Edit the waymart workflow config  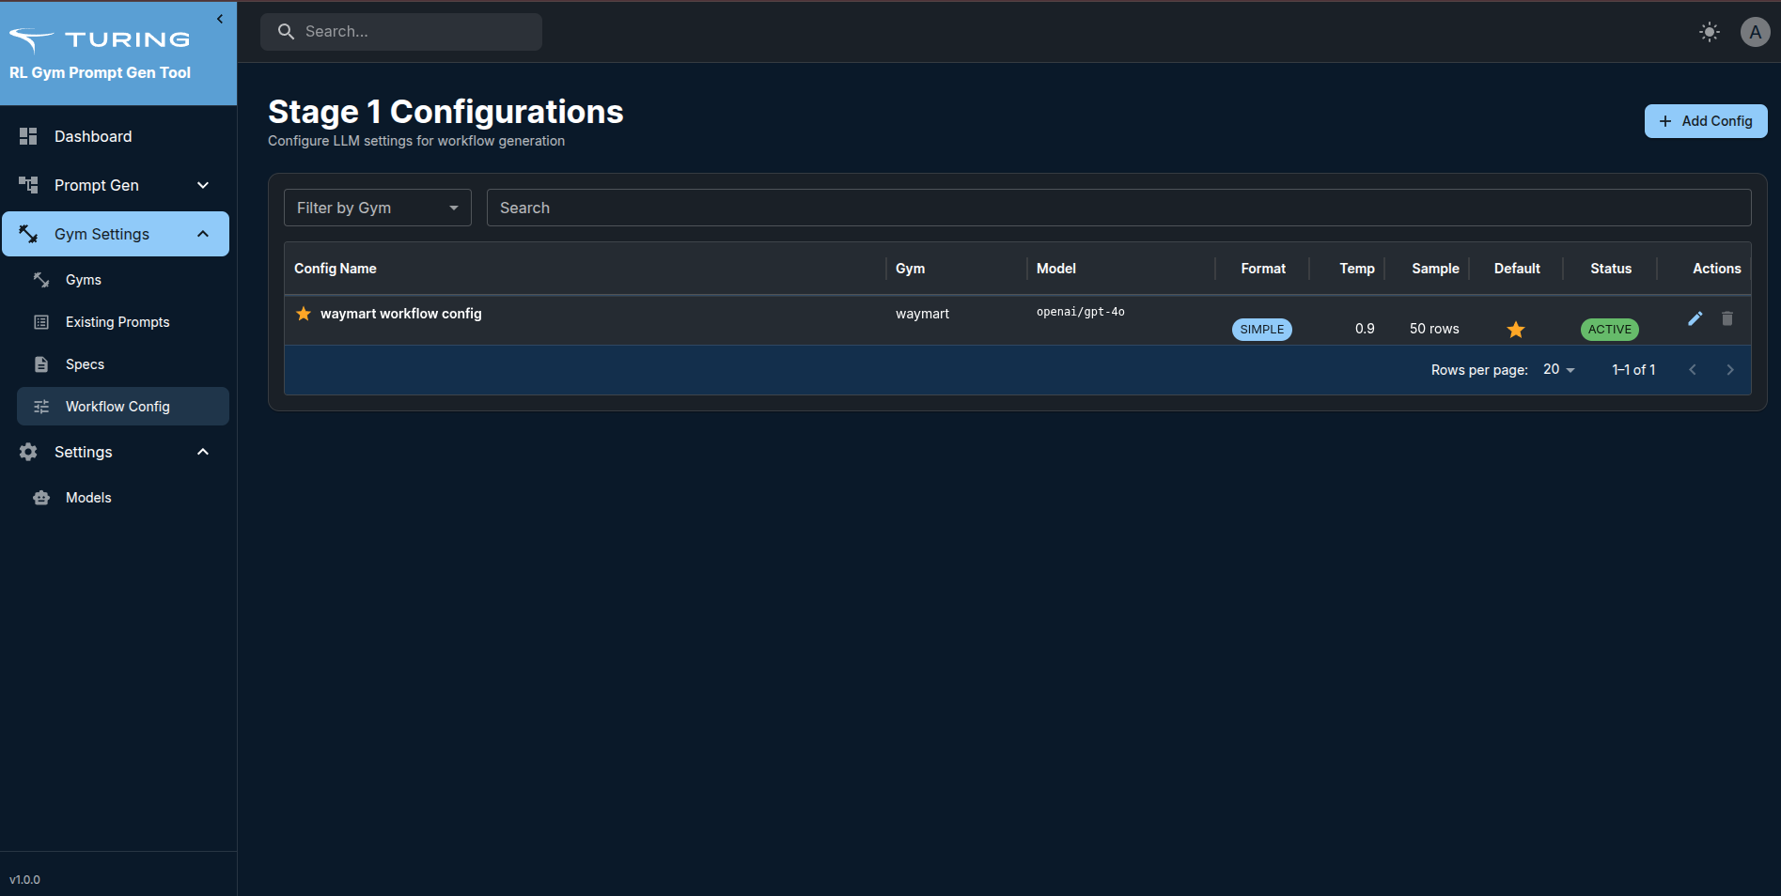coord(1695,319)
